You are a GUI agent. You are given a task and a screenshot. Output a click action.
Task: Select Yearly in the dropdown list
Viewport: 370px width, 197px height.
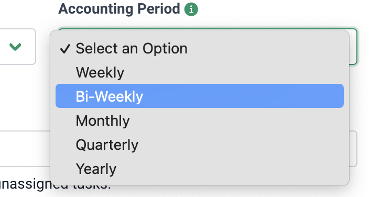(199, 169)
